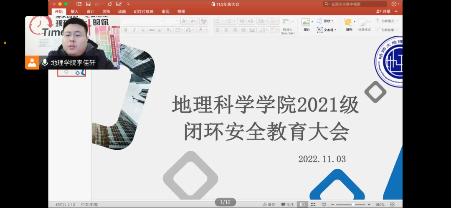Open the font name combo box
This screenshot has height=208, width=451.
142,21
